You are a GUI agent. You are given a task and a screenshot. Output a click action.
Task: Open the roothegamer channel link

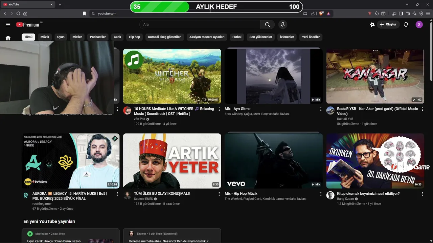(42, 204)
